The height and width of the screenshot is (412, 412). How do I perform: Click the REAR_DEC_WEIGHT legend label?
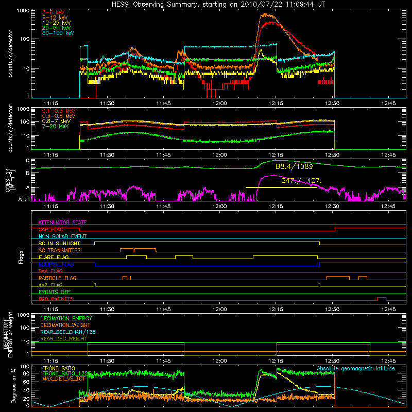tap(63, 339)
